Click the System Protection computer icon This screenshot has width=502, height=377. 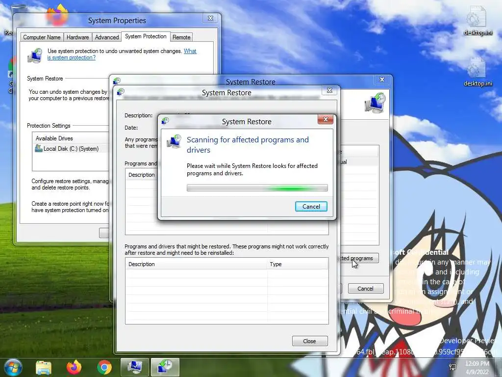click(35, 55)
